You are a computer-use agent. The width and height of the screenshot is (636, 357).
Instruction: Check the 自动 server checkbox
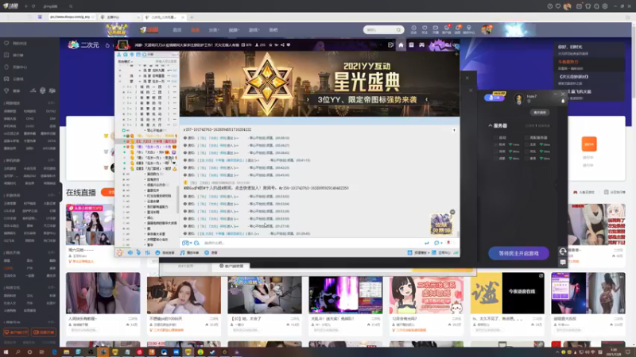tap(495, 137)
